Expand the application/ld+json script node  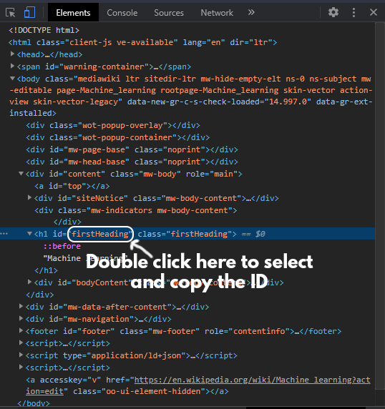tap(21, 355)
